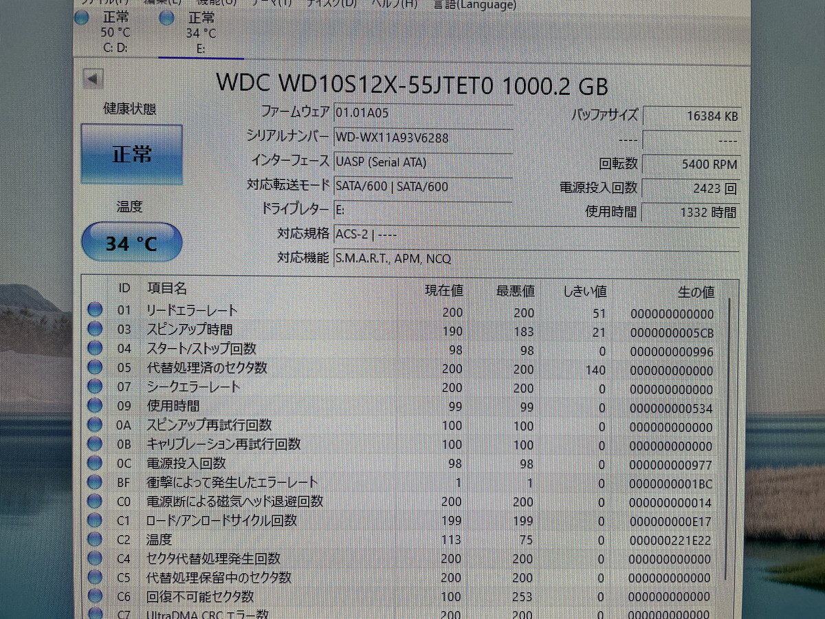Select the E: disk tab
This screenshot has width=825, height=619.
[x=201, y=32]
